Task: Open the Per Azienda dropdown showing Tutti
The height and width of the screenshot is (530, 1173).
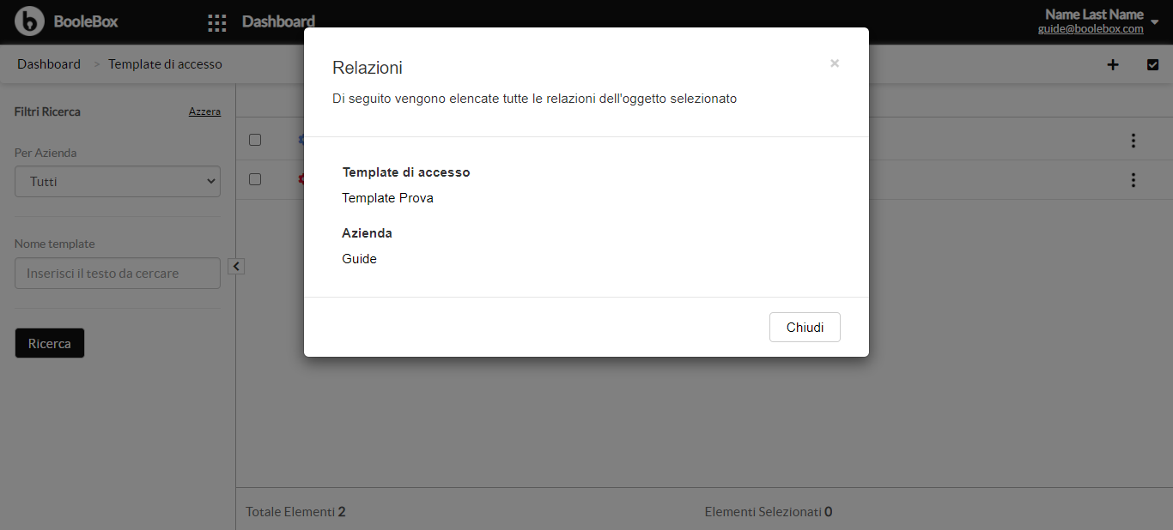Action: [x=118, y=182]
